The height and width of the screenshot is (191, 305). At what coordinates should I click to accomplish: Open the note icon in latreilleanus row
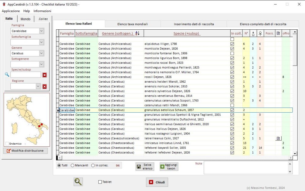point(278,138)
